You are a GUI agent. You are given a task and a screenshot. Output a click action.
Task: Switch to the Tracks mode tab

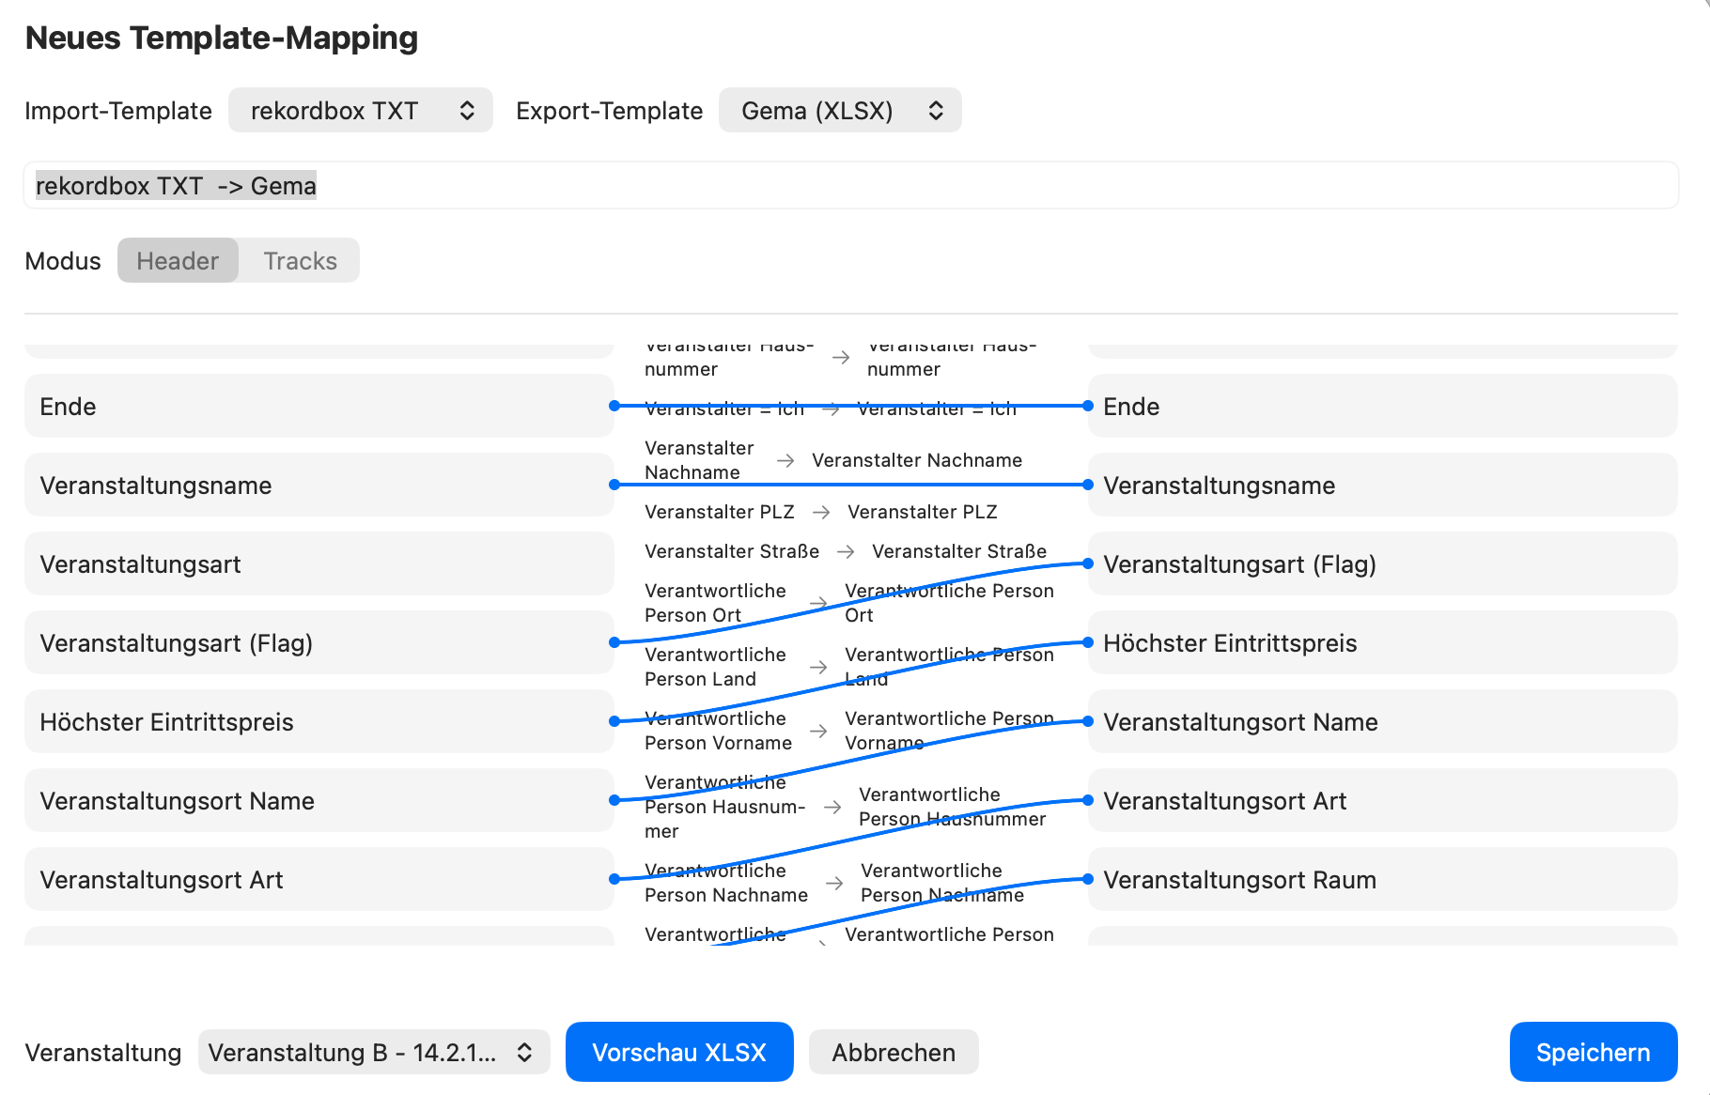(299, 260)
